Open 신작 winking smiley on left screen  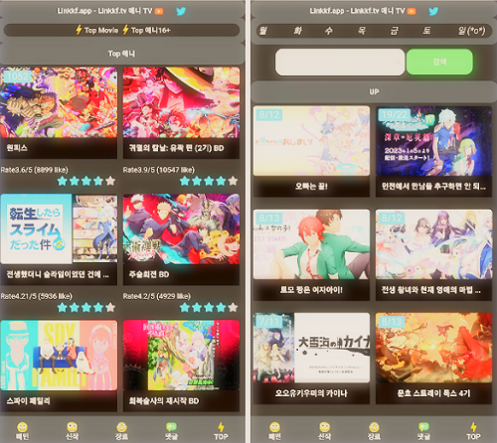coord(72,427)
